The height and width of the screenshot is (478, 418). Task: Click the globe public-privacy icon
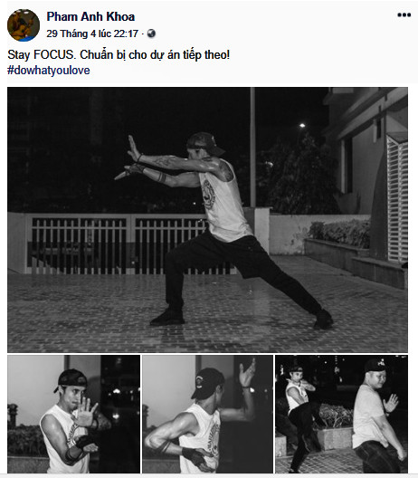click(x=151, y=33)
